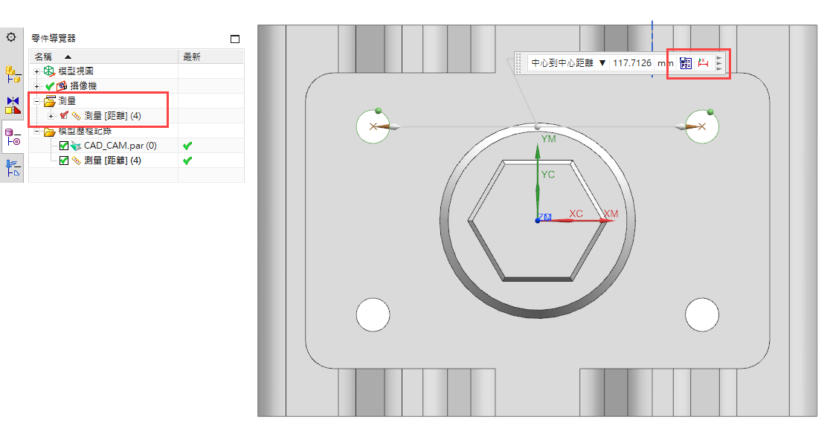Uncheck 測量 [距離] (4) in model history

[64, 161]
